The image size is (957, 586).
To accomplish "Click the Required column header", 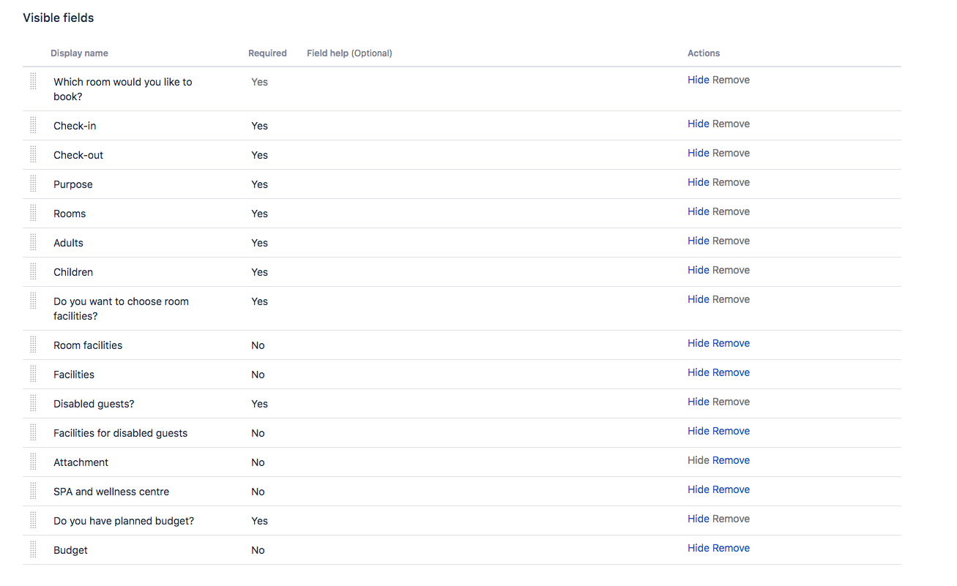I will pos(267,53).
